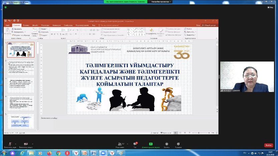
Task: Expand audio options arrow beside microphone
Action: pos(16,143)
